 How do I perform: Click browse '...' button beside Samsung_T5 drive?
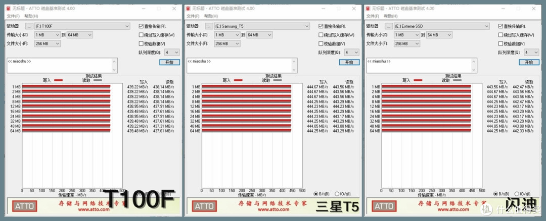209,26
